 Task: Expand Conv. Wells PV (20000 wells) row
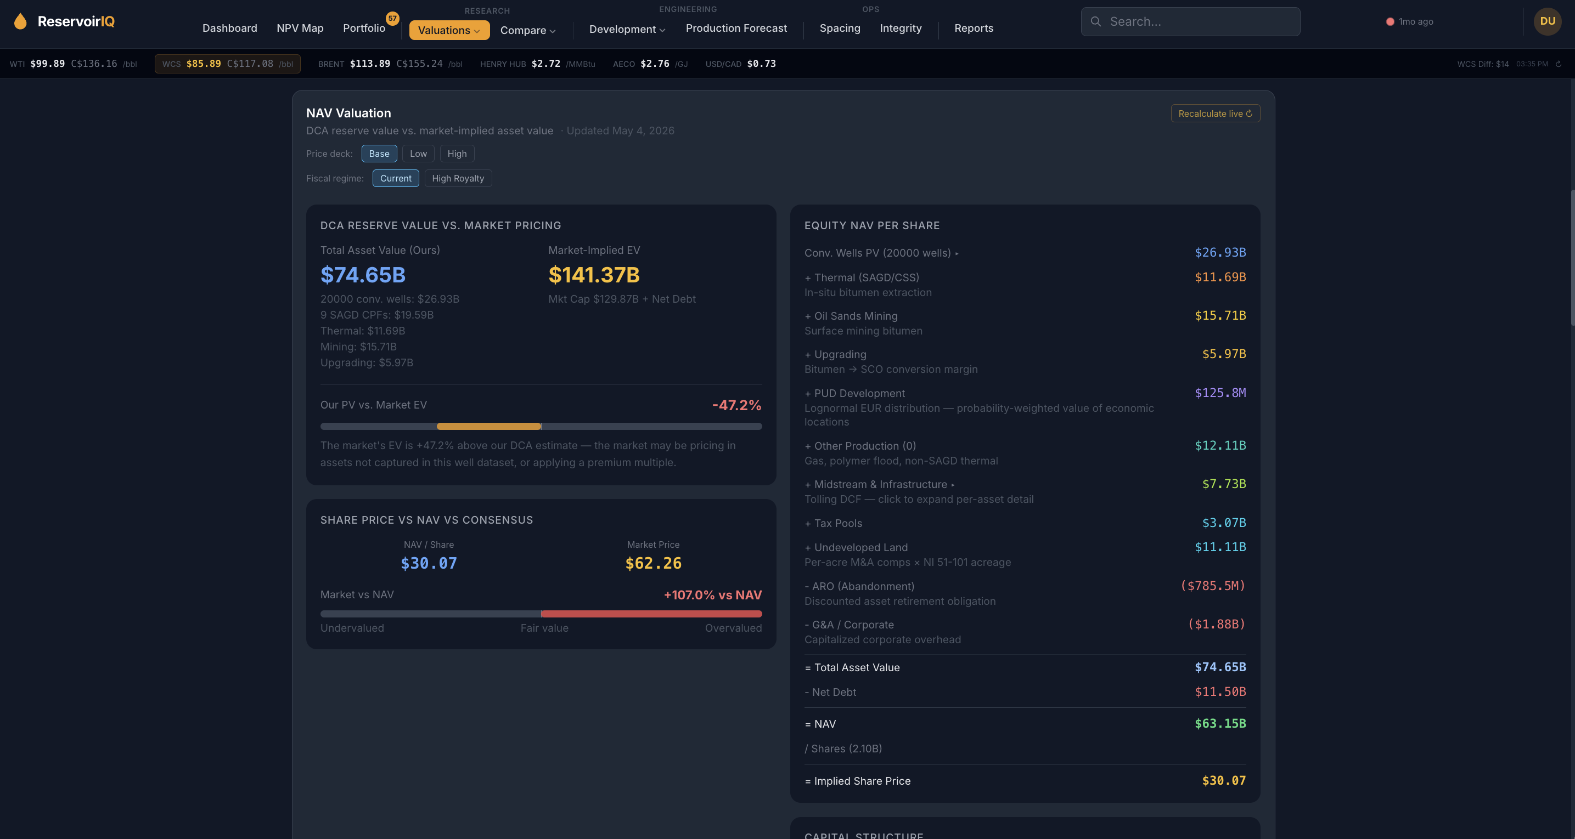click(1025, 253)
